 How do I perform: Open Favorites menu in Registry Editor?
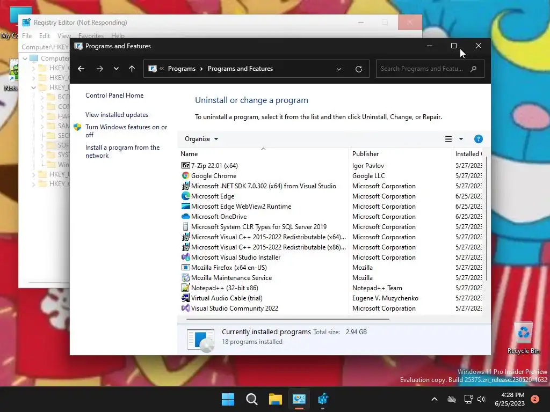pos(91,36)
